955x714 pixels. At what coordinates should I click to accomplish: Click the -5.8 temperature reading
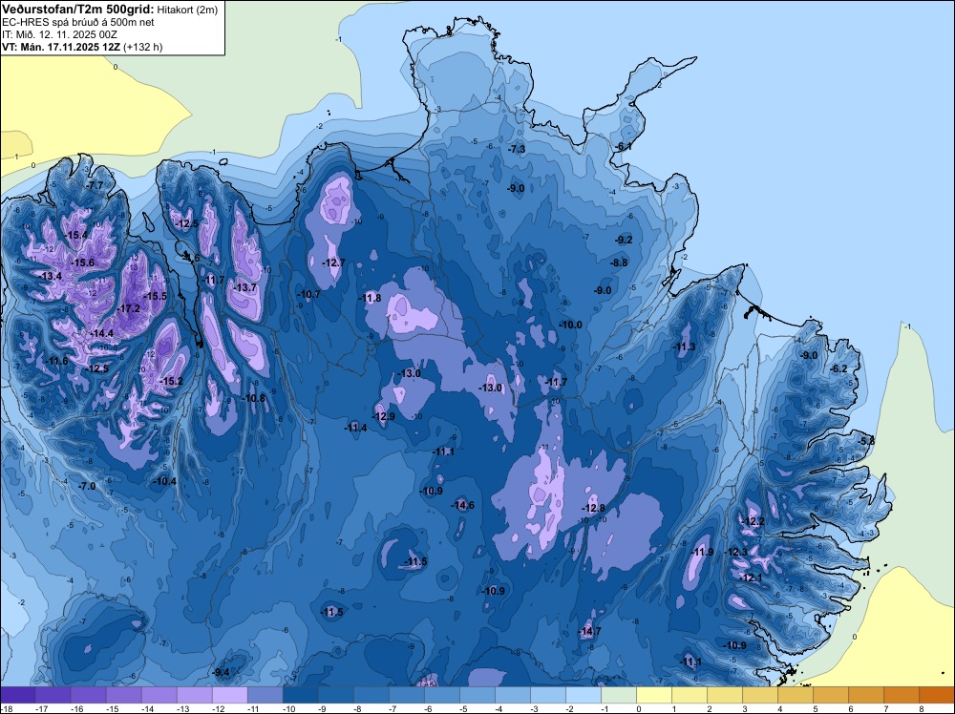click(x=867, y=441)
